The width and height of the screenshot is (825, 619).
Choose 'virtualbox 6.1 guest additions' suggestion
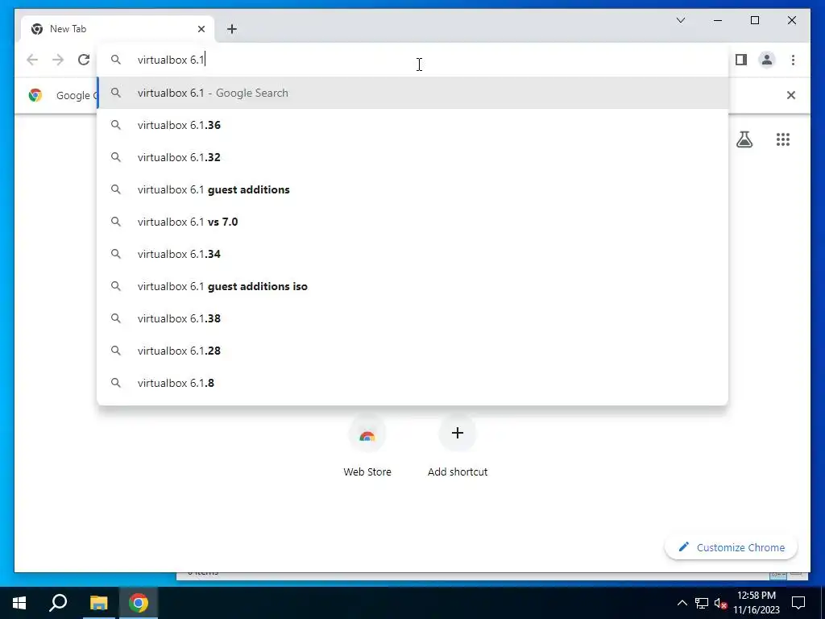point(412,189)
